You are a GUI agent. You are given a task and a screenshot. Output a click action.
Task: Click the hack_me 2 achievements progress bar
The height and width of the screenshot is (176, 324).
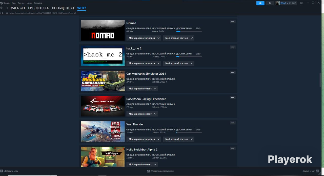189,57
